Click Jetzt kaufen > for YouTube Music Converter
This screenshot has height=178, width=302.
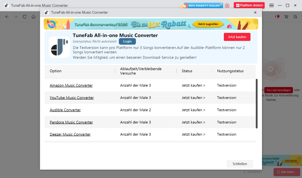coord(193,98)
